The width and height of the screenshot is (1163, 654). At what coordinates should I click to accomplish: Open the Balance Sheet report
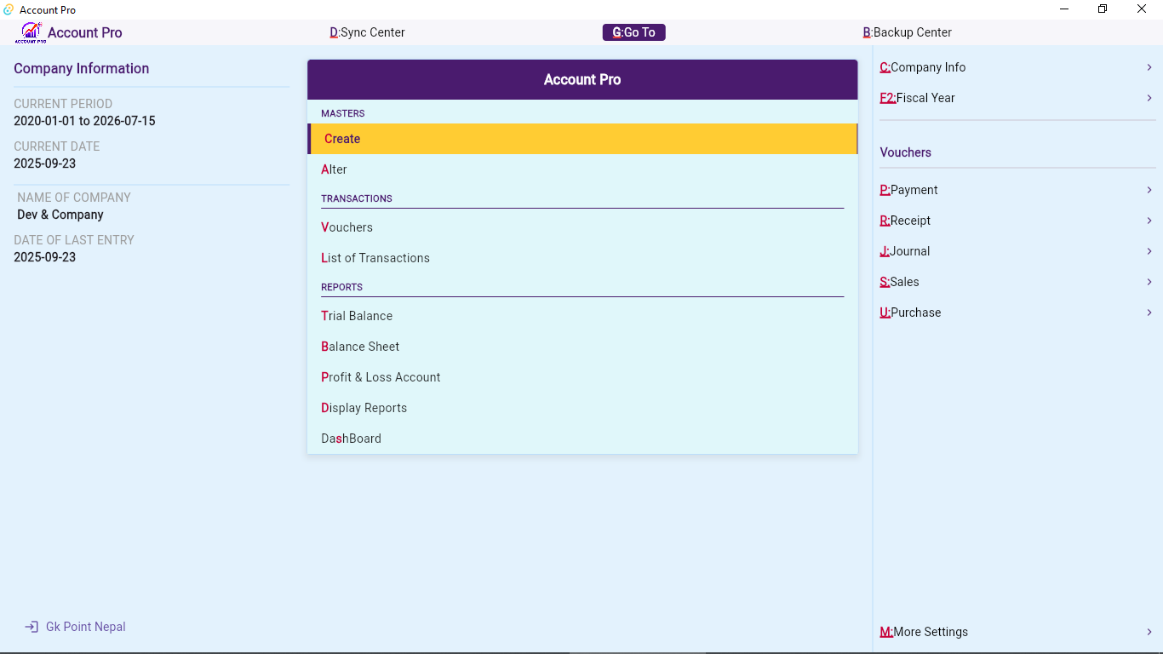[x=582, y=347]
